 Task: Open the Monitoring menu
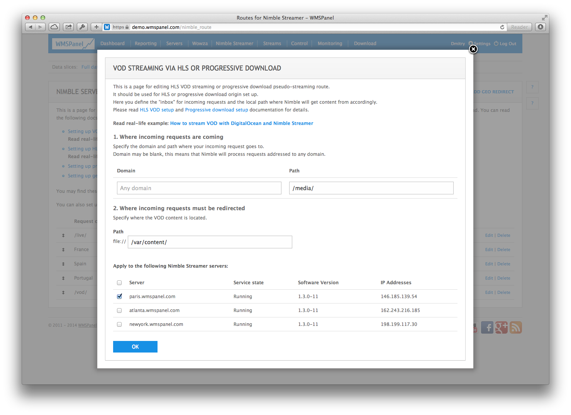330,44
